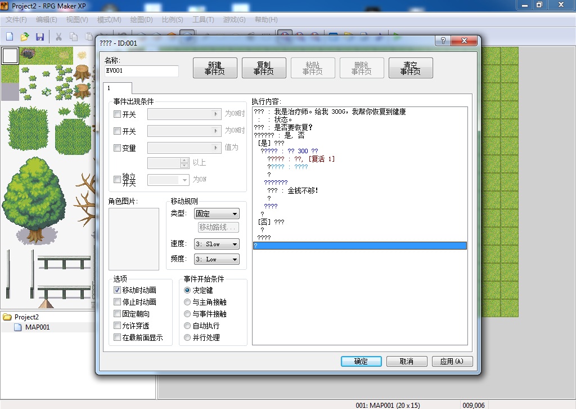Click the empty 角色图片 graphic box
The width and height of the screenshot is (576, 409).
click(134, 239)
